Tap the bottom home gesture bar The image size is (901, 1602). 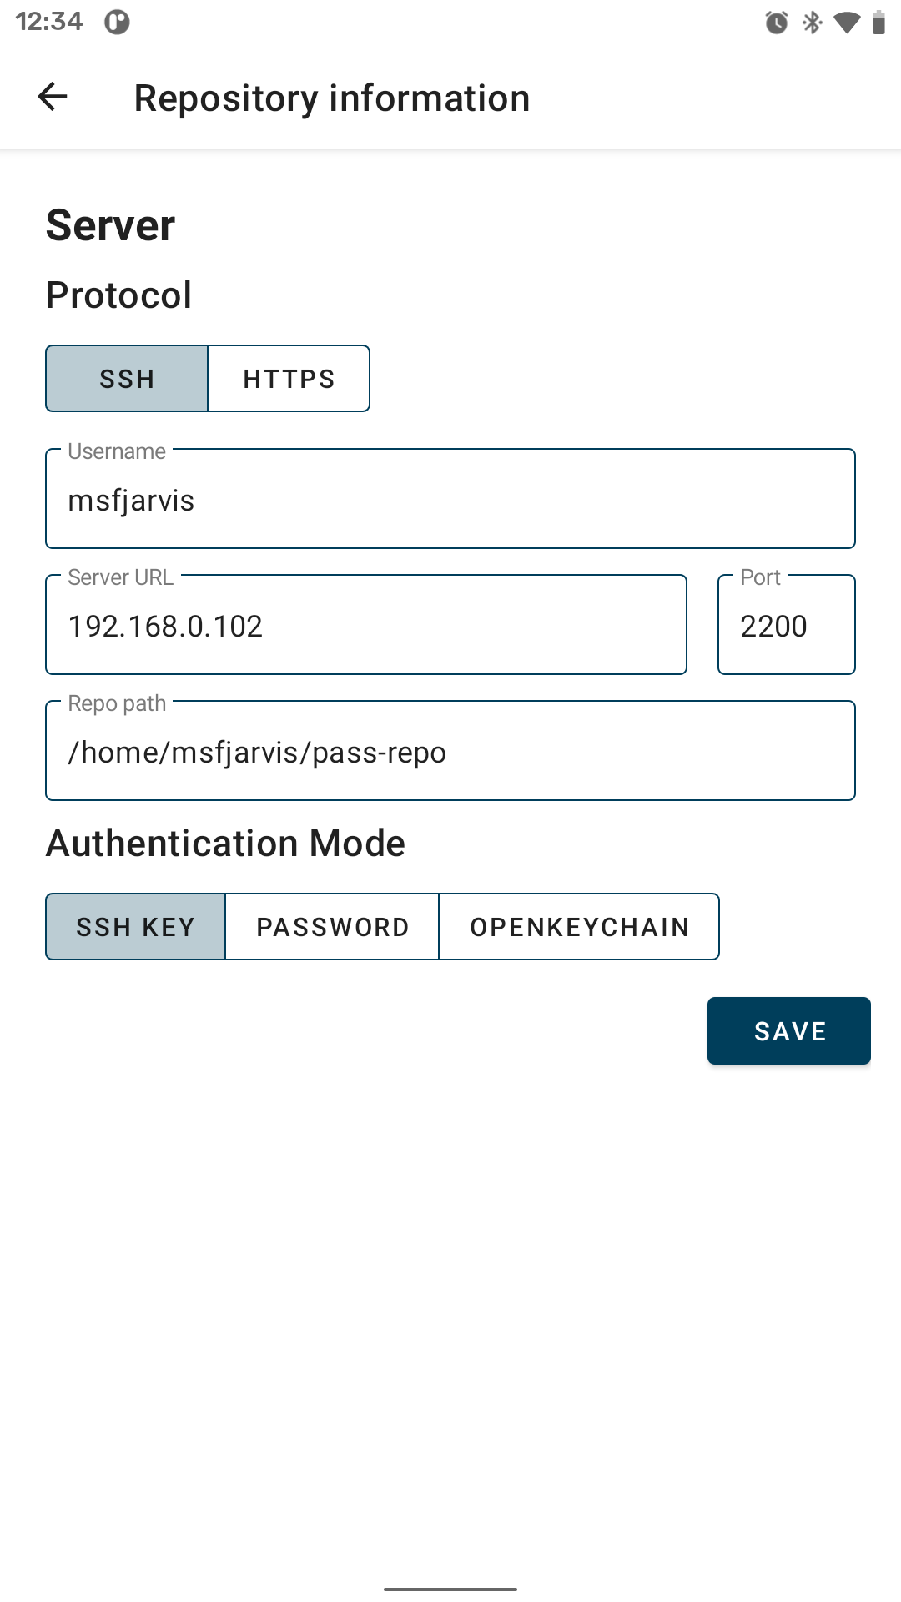(450, 1589)
